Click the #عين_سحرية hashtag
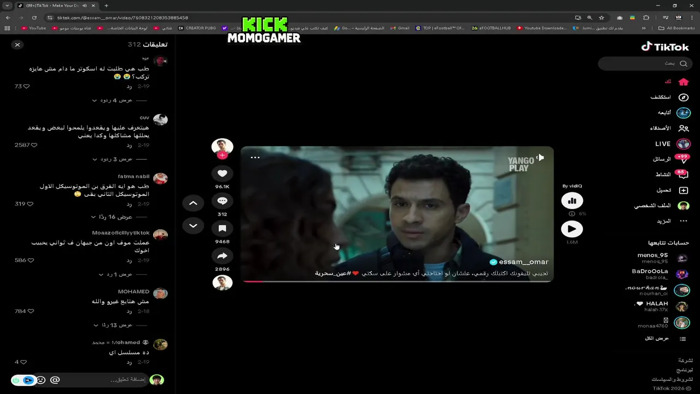700x394 pixels. (x=332, y=273)
